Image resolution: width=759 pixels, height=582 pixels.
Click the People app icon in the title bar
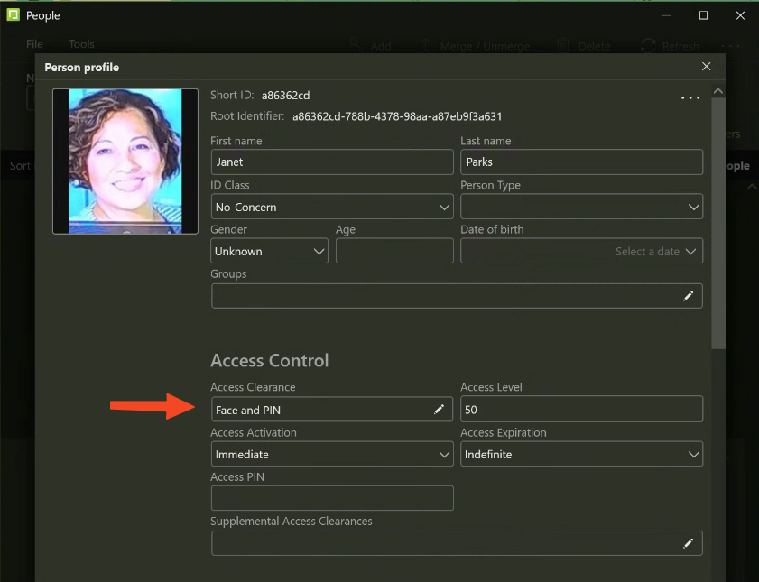(14, 15)
